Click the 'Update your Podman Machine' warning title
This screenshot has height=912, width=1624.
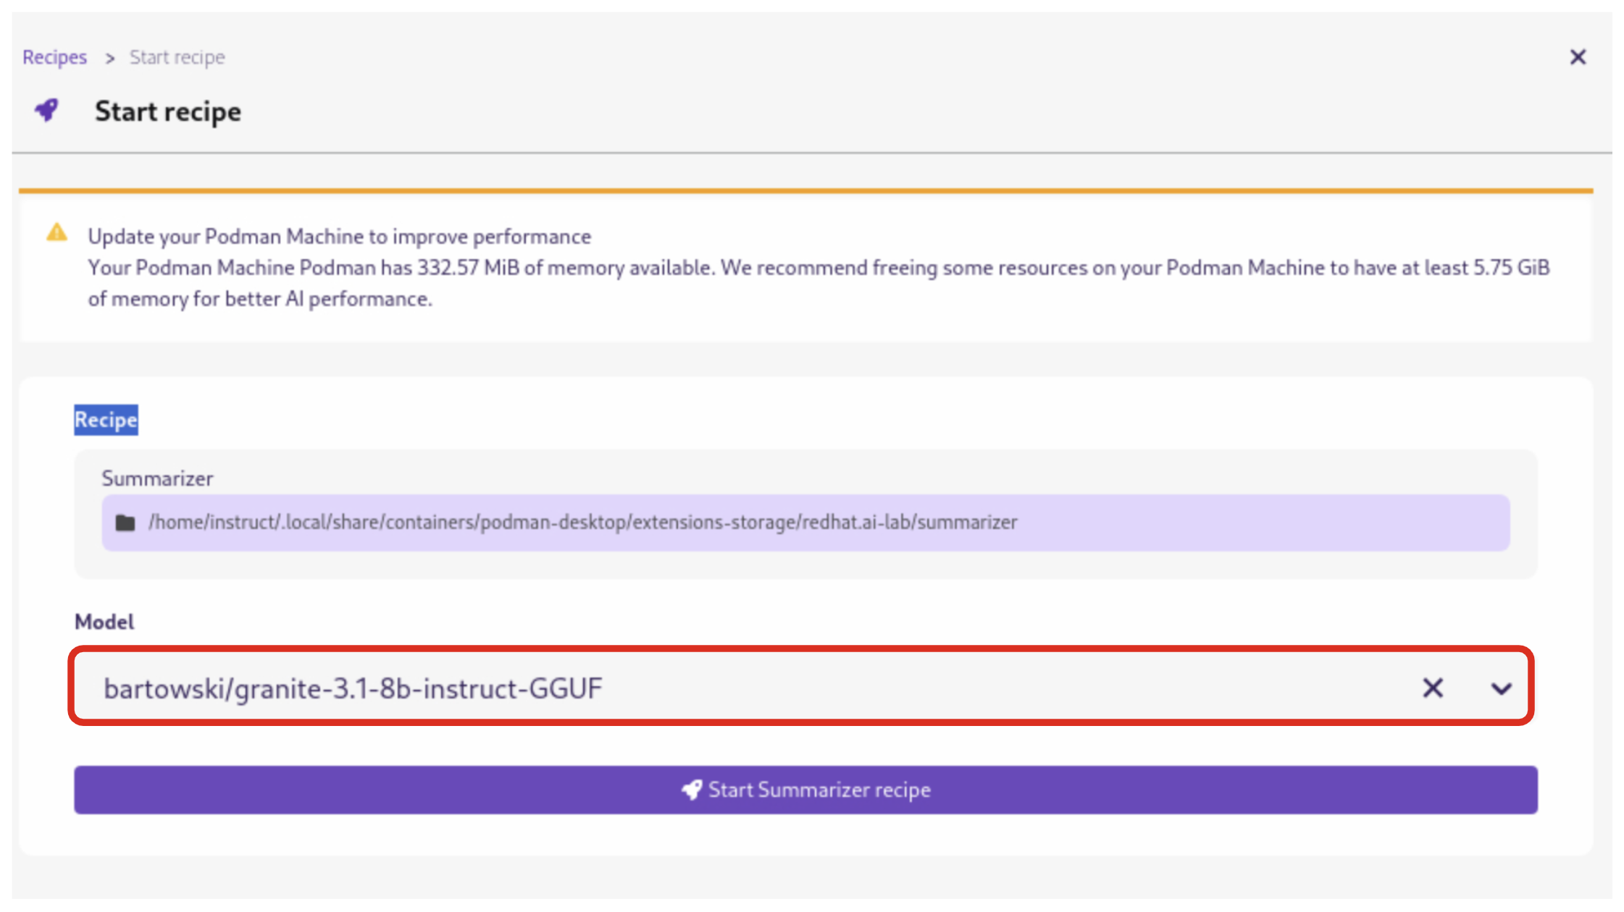[x=340, y=237]
